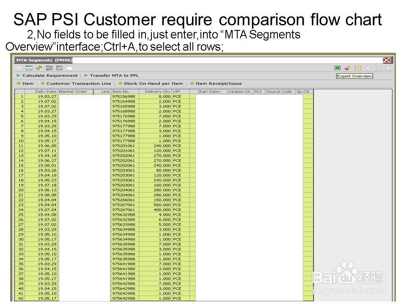
Task: Open the Item link
Action: 25,84
